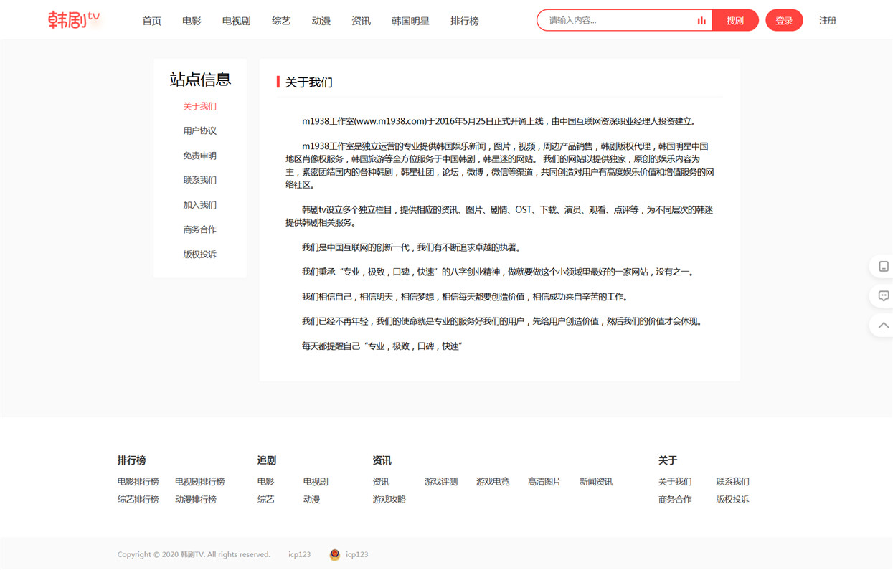Viewport: 893px width, 570px height.
Task: Open footer 追剧 link 电视剧
Action: tap(316, 482)
